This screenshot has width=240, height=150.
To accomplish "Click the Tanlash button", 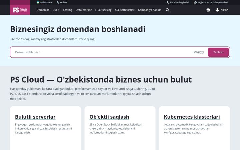I will 218,52.
